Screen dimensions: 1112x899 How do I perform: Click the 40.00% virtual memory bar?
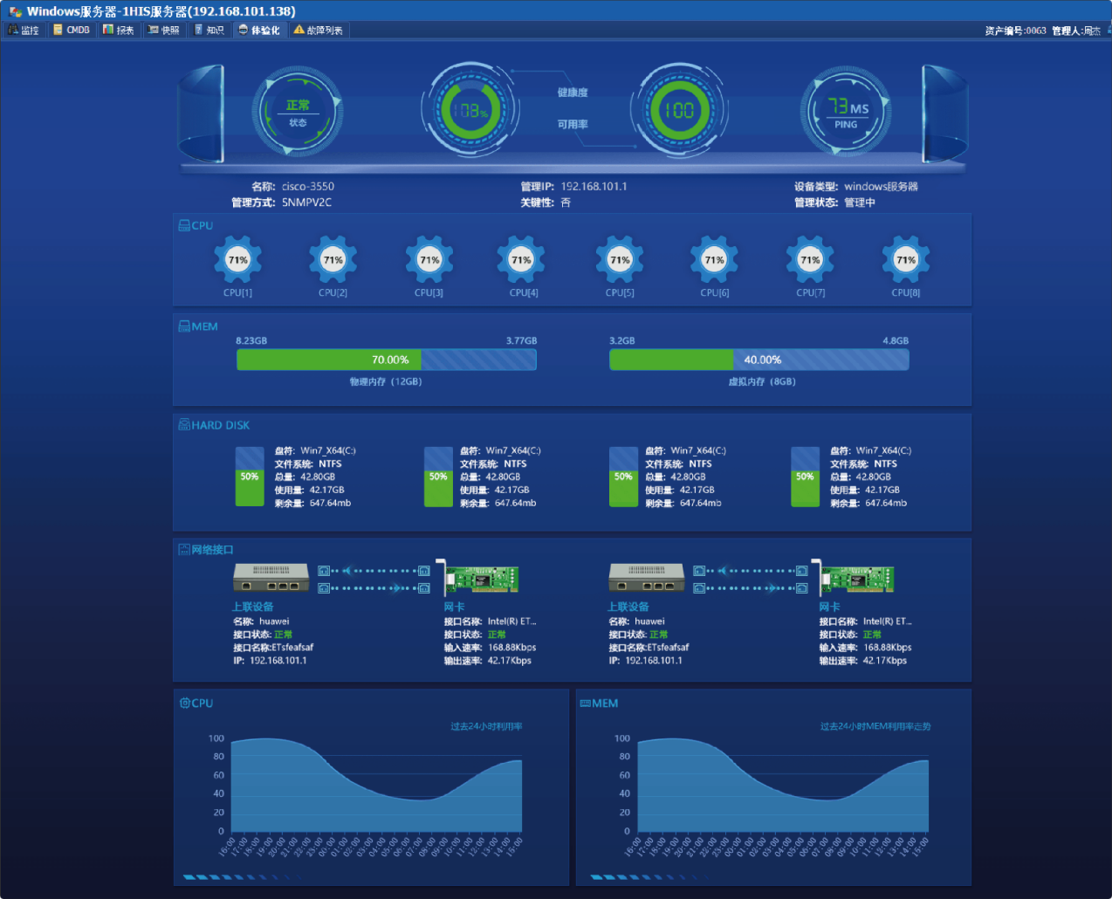[759, 360]
